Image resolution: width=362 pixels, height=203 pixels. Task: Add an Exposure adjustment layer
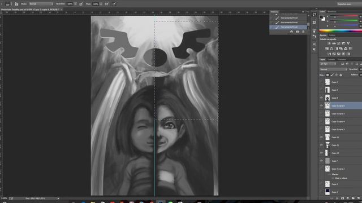pyautogui.click(x=343, y=43)
